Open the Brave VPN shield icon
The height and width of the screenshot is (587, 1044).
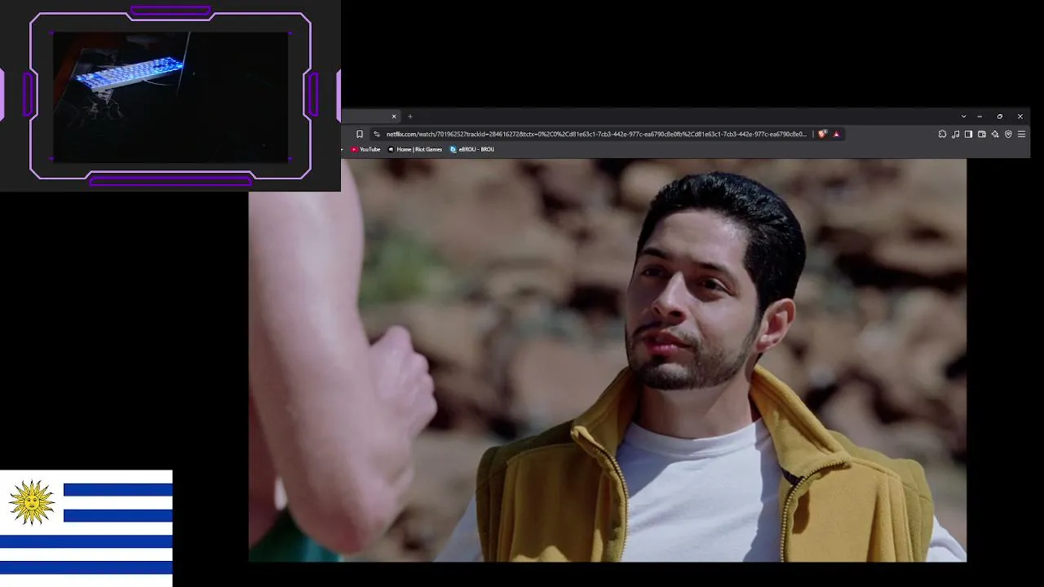(1008, 134)
